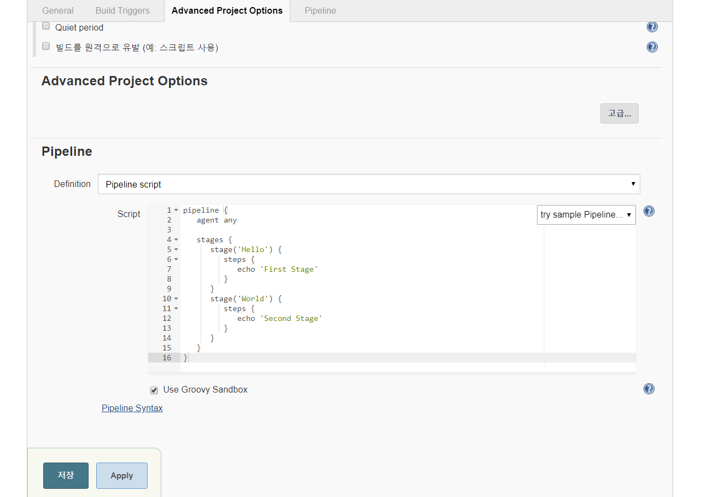
Task: Collapse the pipeline block on line 1
Action: pos(176,211)
